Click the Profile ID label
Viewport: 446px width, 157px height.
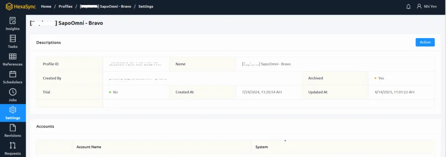click(51, 64)
